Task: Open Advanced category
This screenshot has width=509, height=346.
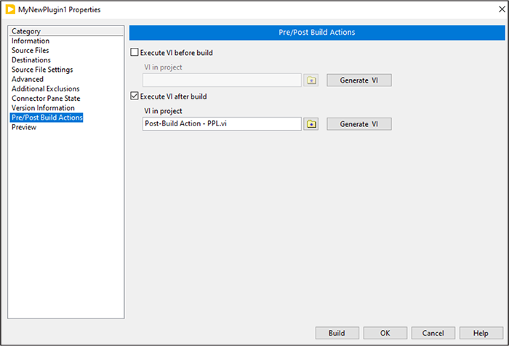Action: tap(28, 79)
